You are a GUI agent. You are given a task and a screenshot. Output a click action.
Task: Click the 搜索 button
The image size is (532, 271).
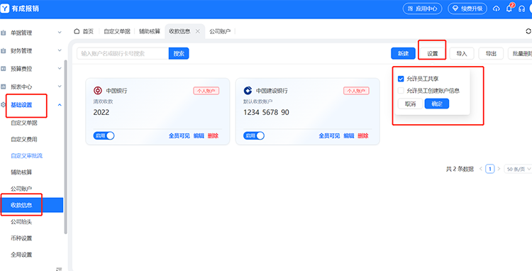[x=179, y=53]
